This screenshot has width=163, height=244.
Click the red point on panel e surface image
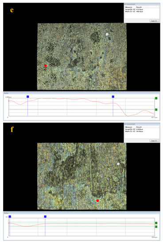(x=46, y=66)
